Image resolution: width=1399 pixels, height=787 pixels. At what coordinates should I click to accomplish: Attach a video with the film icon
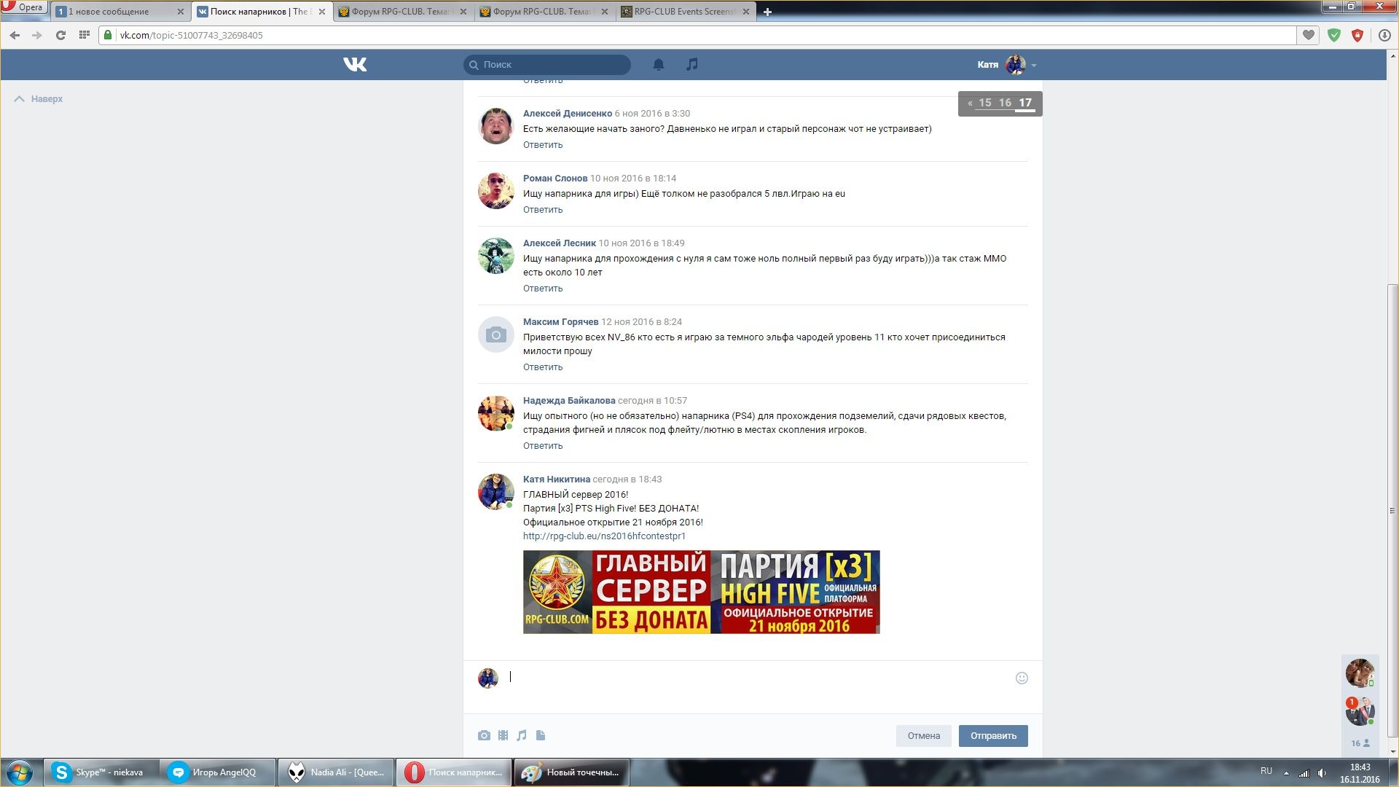point(503,735)
